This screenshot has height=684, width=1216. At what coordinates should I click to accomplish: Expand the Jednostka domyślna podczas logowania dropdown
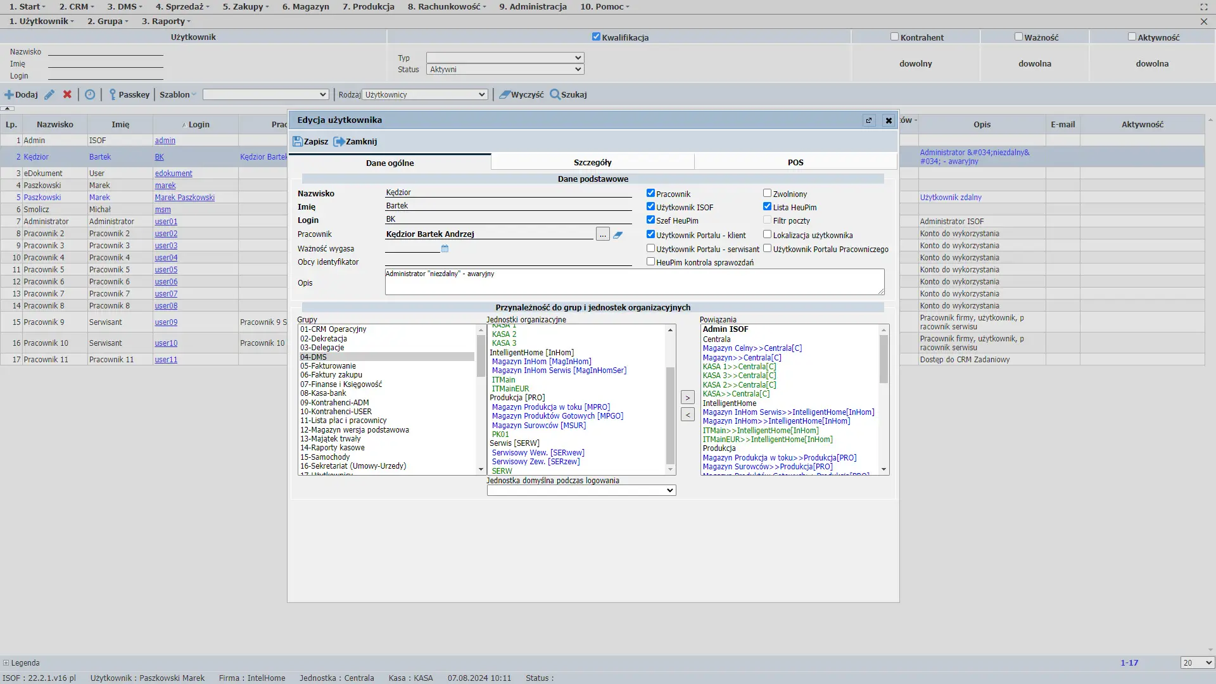pyautogui.click(x=581, y=490)
